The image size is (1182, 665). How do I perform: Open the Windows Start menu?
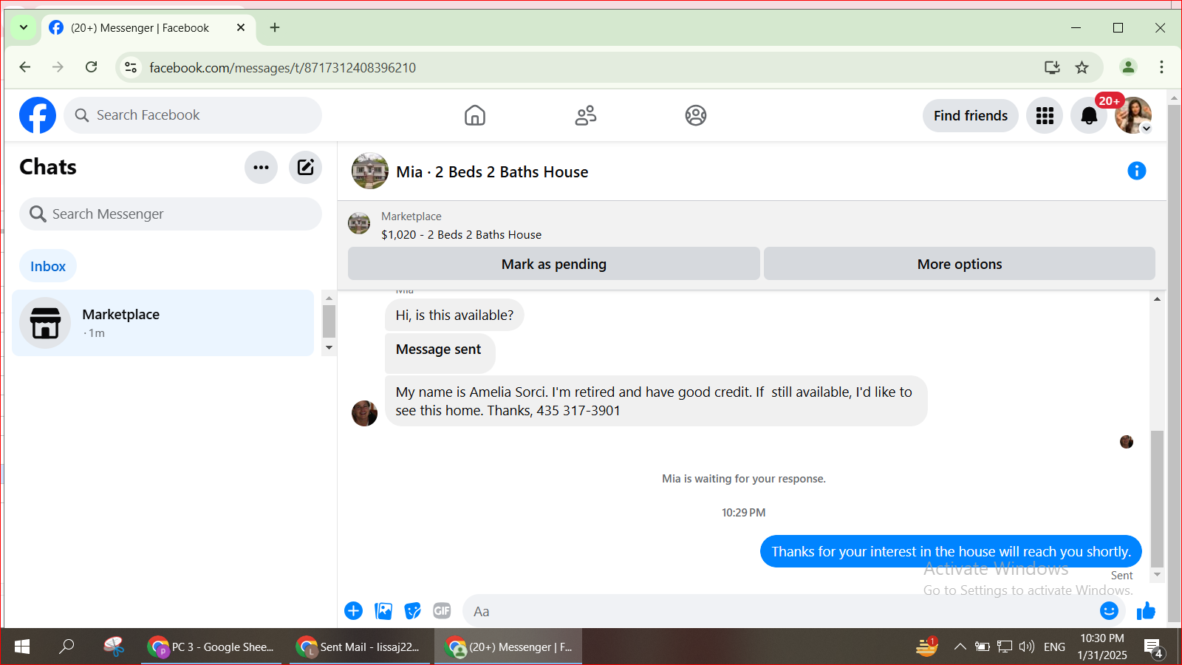tap(22, 647)
